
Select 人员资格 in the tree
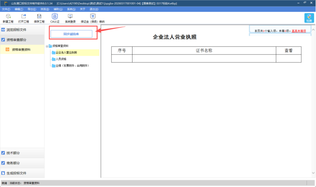point(61,59)
